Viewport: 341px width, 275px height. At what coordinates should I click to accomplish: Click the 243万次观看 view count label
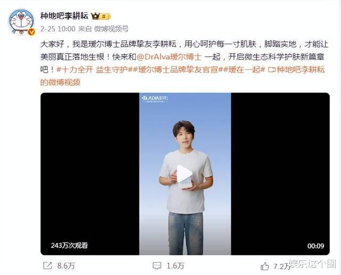(69, 246)
